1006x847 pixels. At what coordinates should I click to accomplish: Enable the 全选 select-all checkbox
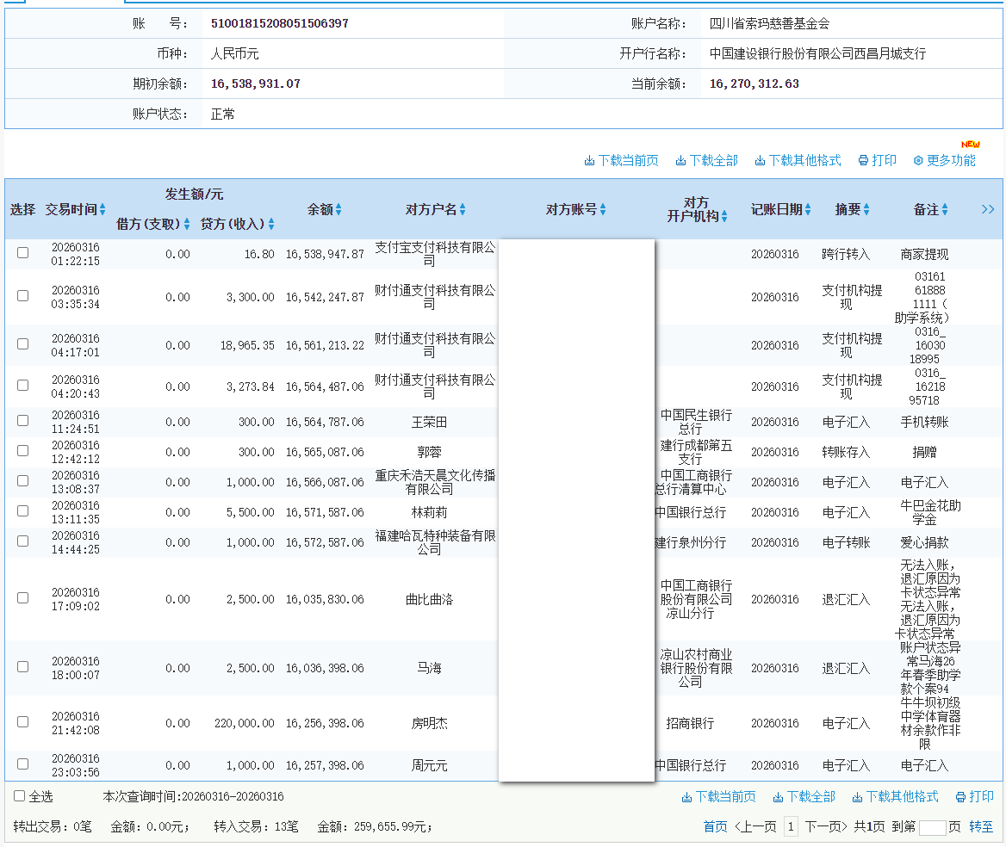click(18, 796)
